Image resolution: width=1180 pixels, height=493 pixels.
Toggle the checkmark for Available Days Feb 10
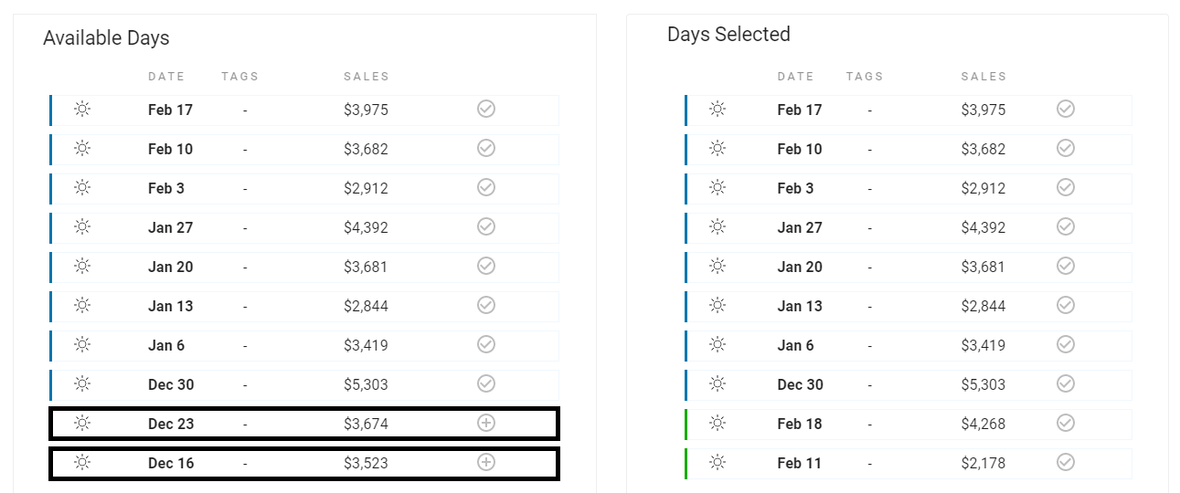coord(486,148)
